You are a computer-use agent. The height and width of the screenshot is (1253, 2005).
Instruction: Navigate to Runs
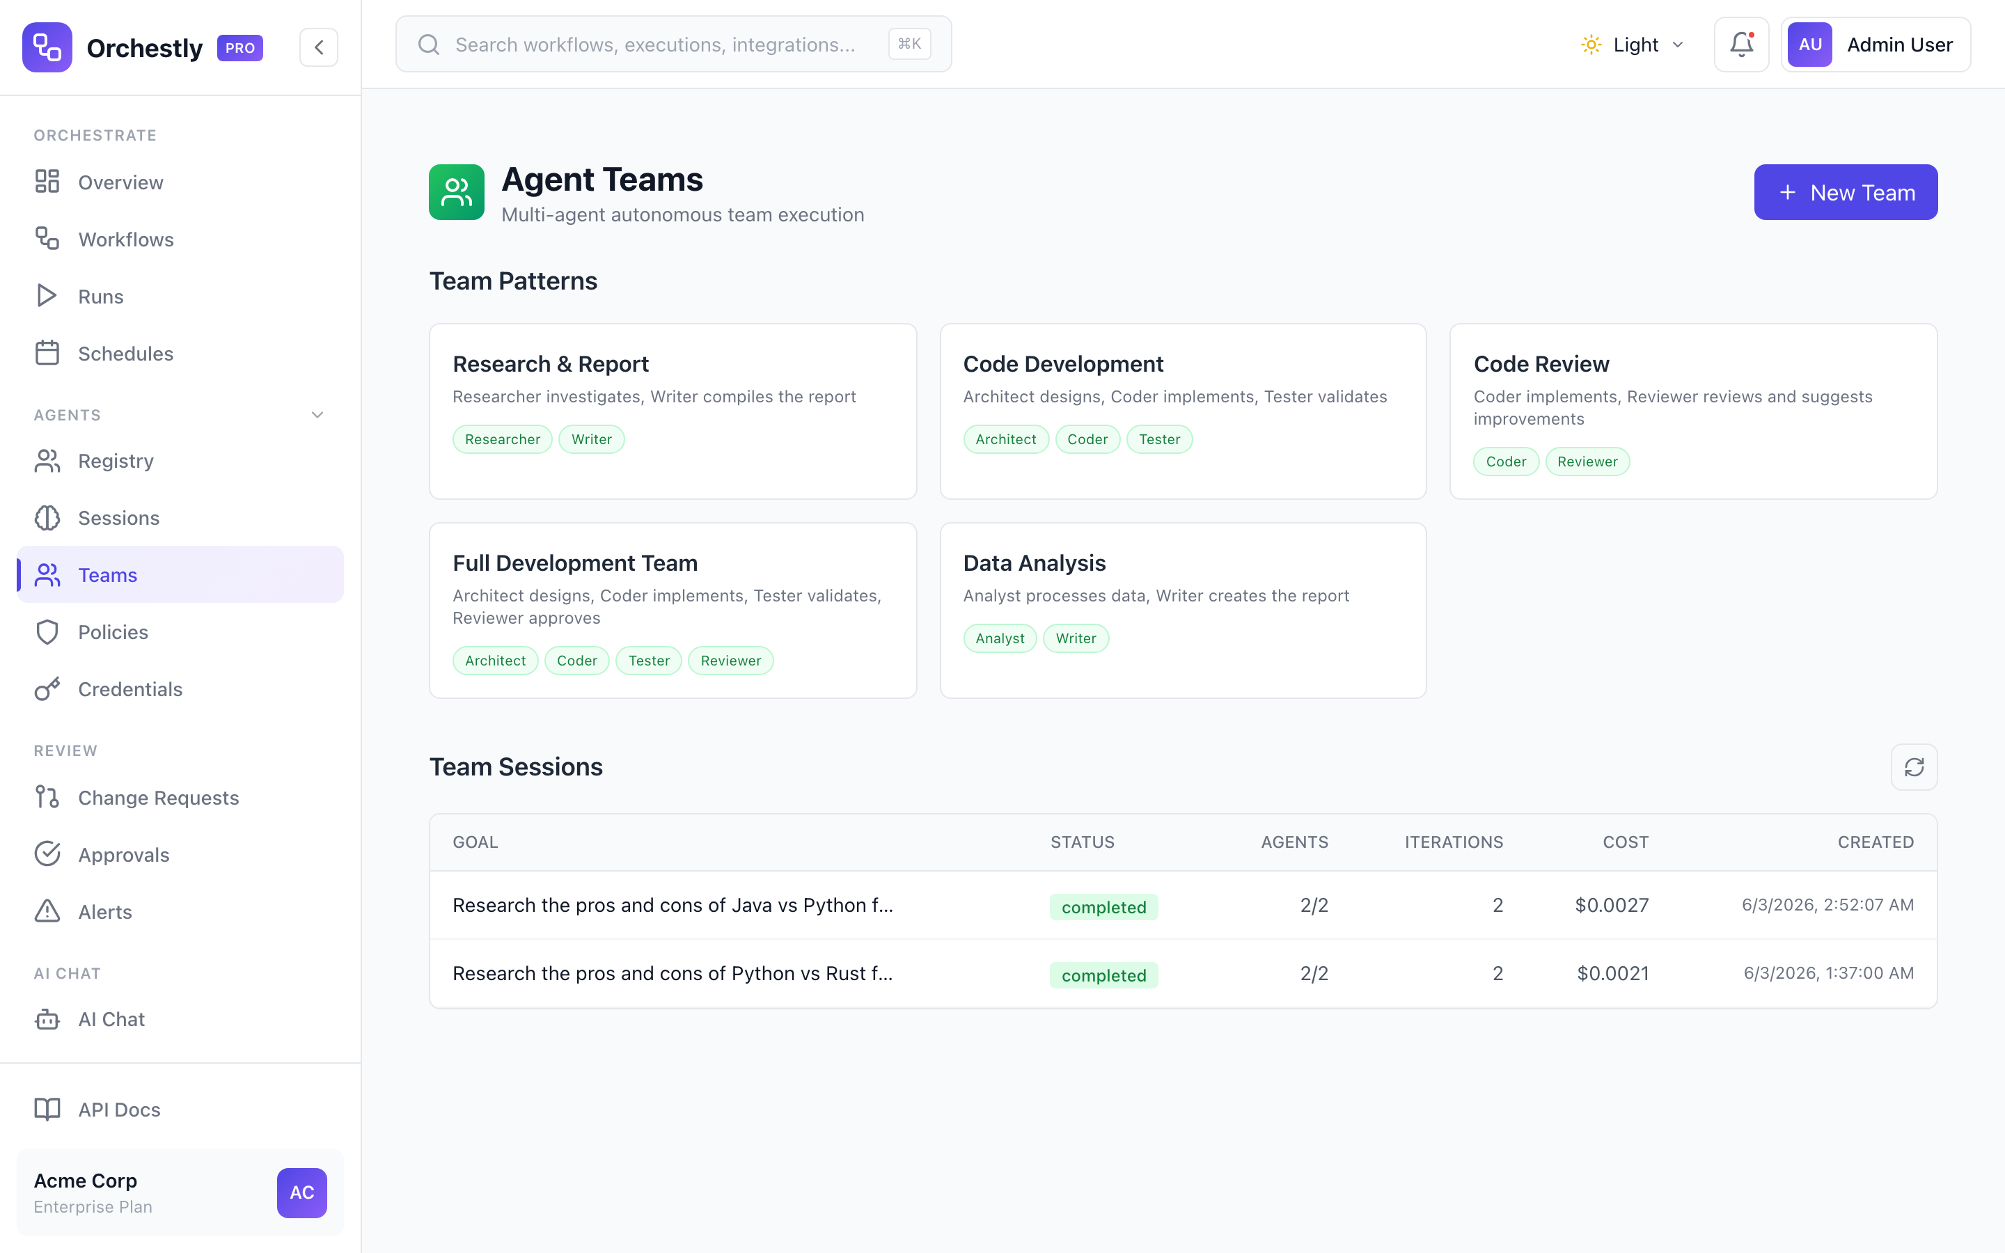point(180,296)
